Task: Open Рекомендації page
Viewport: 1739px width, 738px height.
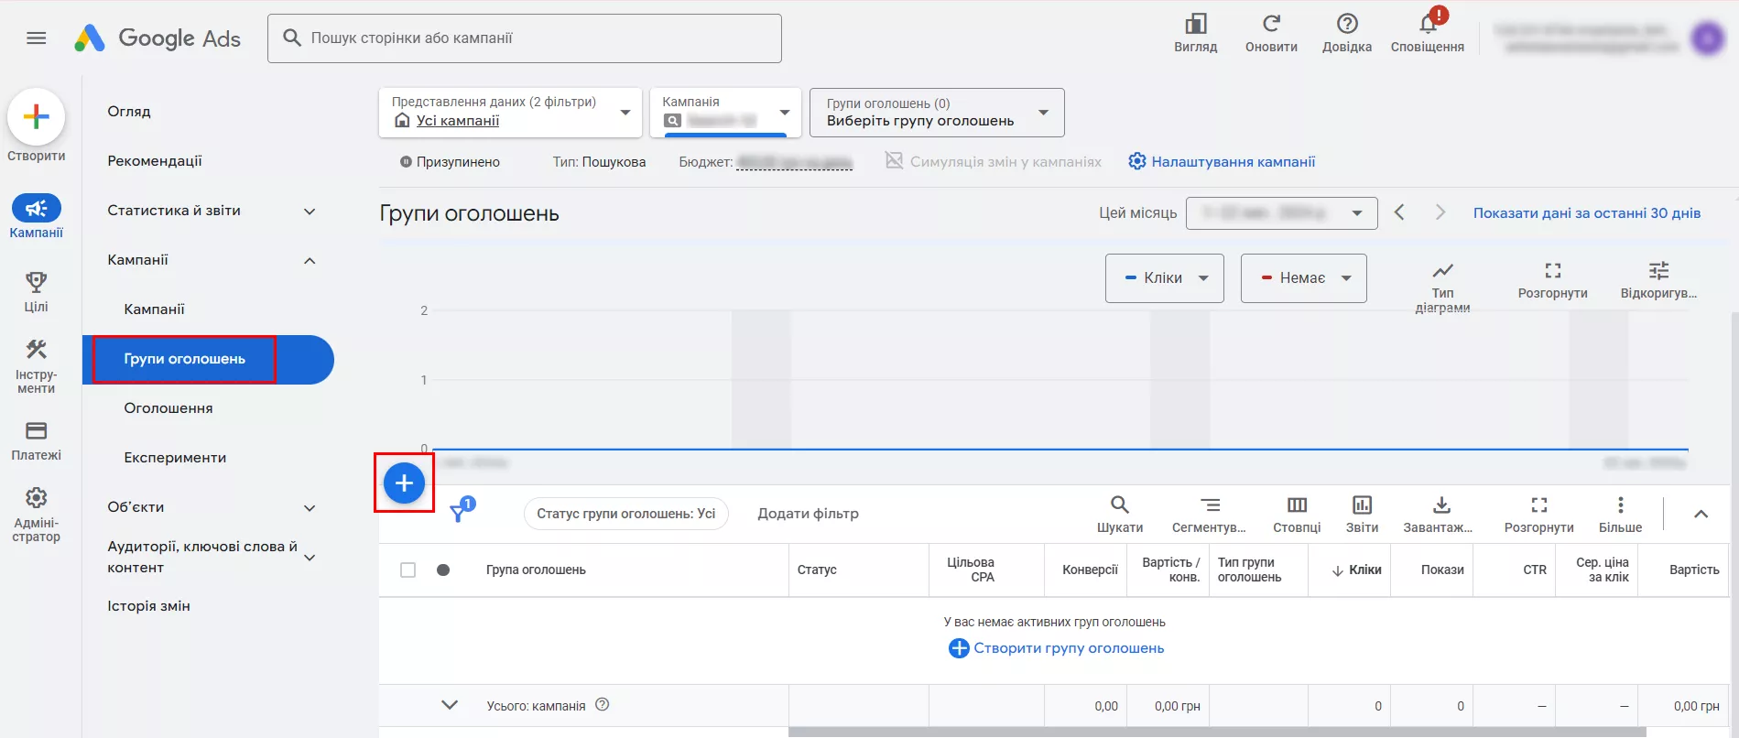Action: tap(155, 161)
